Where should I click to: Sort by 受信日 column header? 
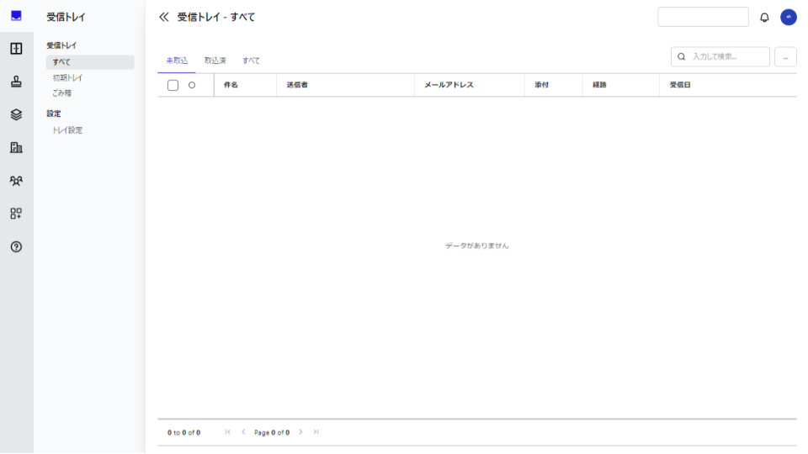680,85
